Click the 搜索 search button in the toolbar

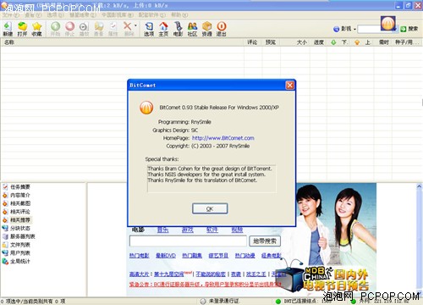(x=409, y=29)
